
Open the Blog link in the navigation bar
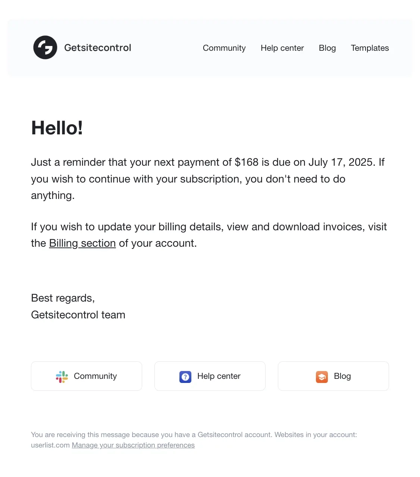coord(327,48)
